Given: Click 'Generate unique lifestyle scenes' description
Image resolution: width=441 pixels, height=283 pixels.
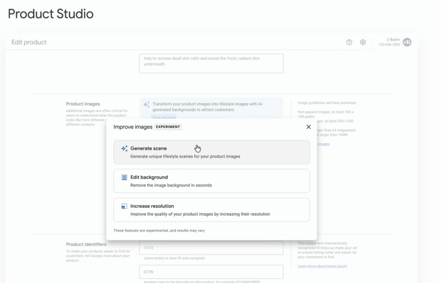Looking at the screenshot, I should [x=185, y=157].
